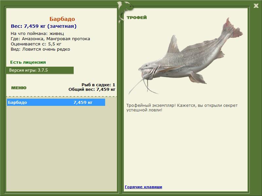Click the На что поймана: живец line
This screenshot has height=196, width=262.
(x=37, y=34)
